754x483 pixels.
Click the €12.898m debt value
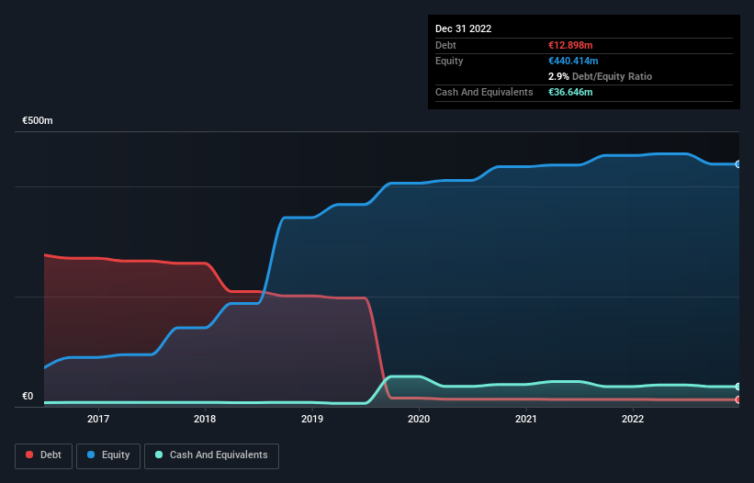570,45
